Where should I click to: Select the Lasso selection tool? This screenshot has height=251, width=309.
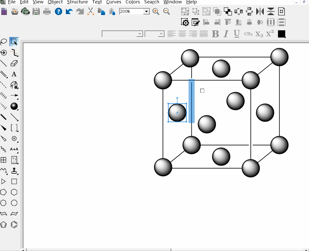pos(4,41)
